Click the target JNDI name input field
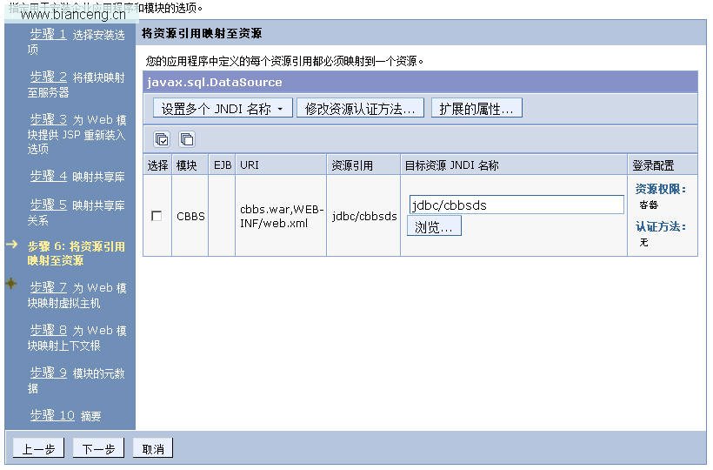This screenshot has height=470, width=713. point(516,205)
